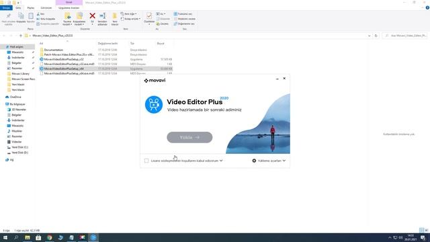Click the Yükle install button
This screenshot has width=430, height=242.
pos(189,137)
